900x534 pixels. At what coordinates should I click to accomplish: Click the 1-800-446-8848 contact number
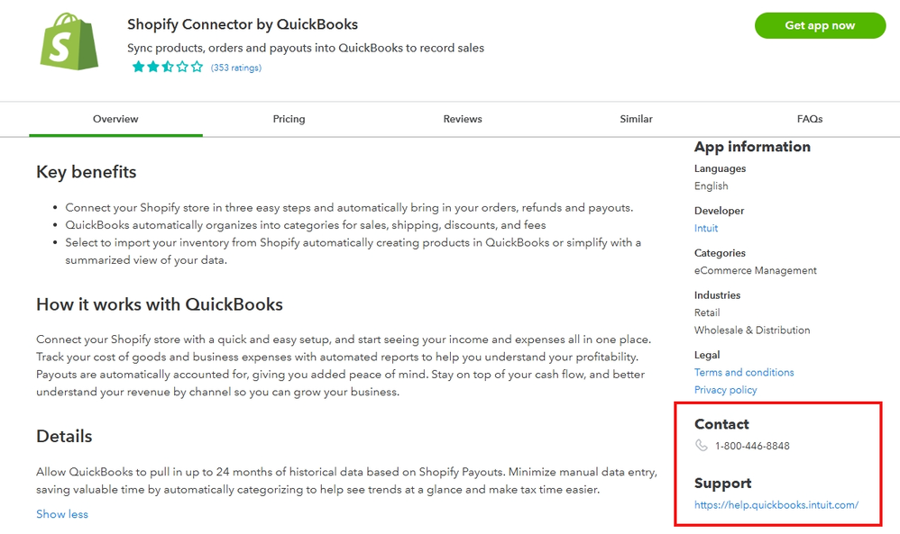click(x=752, y=446)
